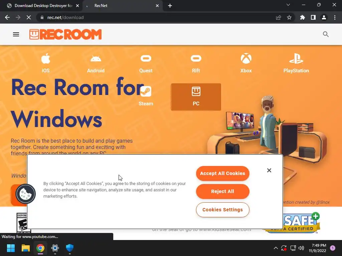
Task: Go back to the previous page
Action: coord(7,17)
